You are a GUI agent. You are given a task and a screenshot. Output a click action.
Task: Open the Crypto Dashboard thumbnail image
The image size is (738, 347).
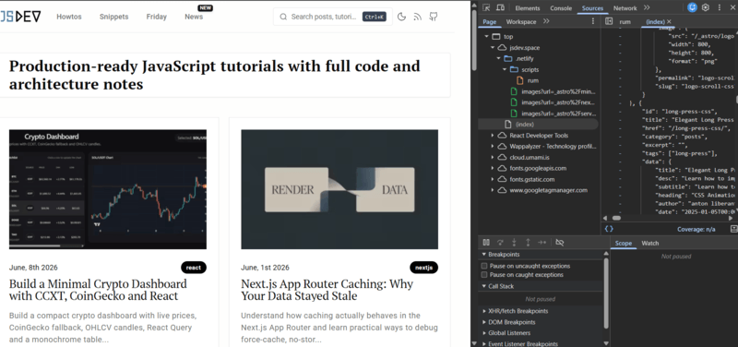[108, 189]
